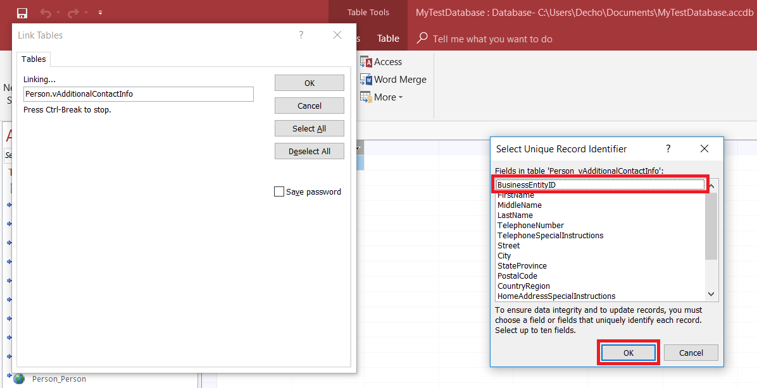
Task: Select BusinessEntityID field in the list
Action: point(600,185)
